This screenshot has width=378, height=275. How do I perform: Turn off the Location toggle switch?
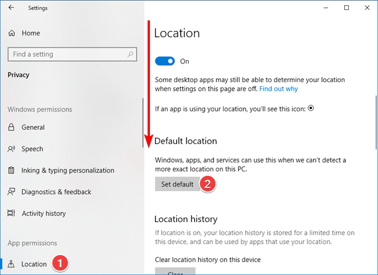(x=165, y=61)
